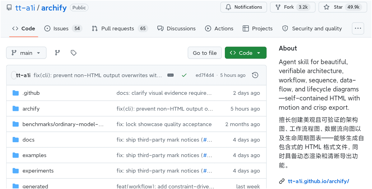Open the latest commit message fix(cli) link
The height and width of the screenshot is (189, 372).
point(98,75)
